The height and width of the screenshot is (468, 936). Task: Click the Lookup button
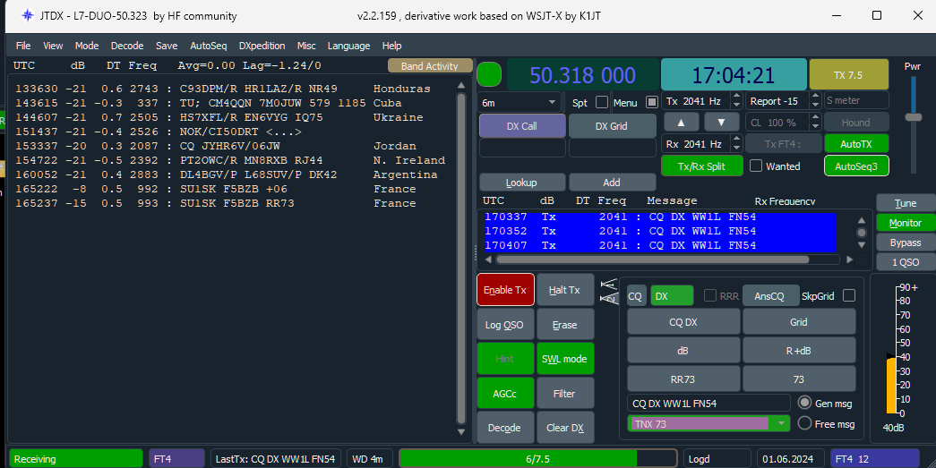tap(521, 183)
